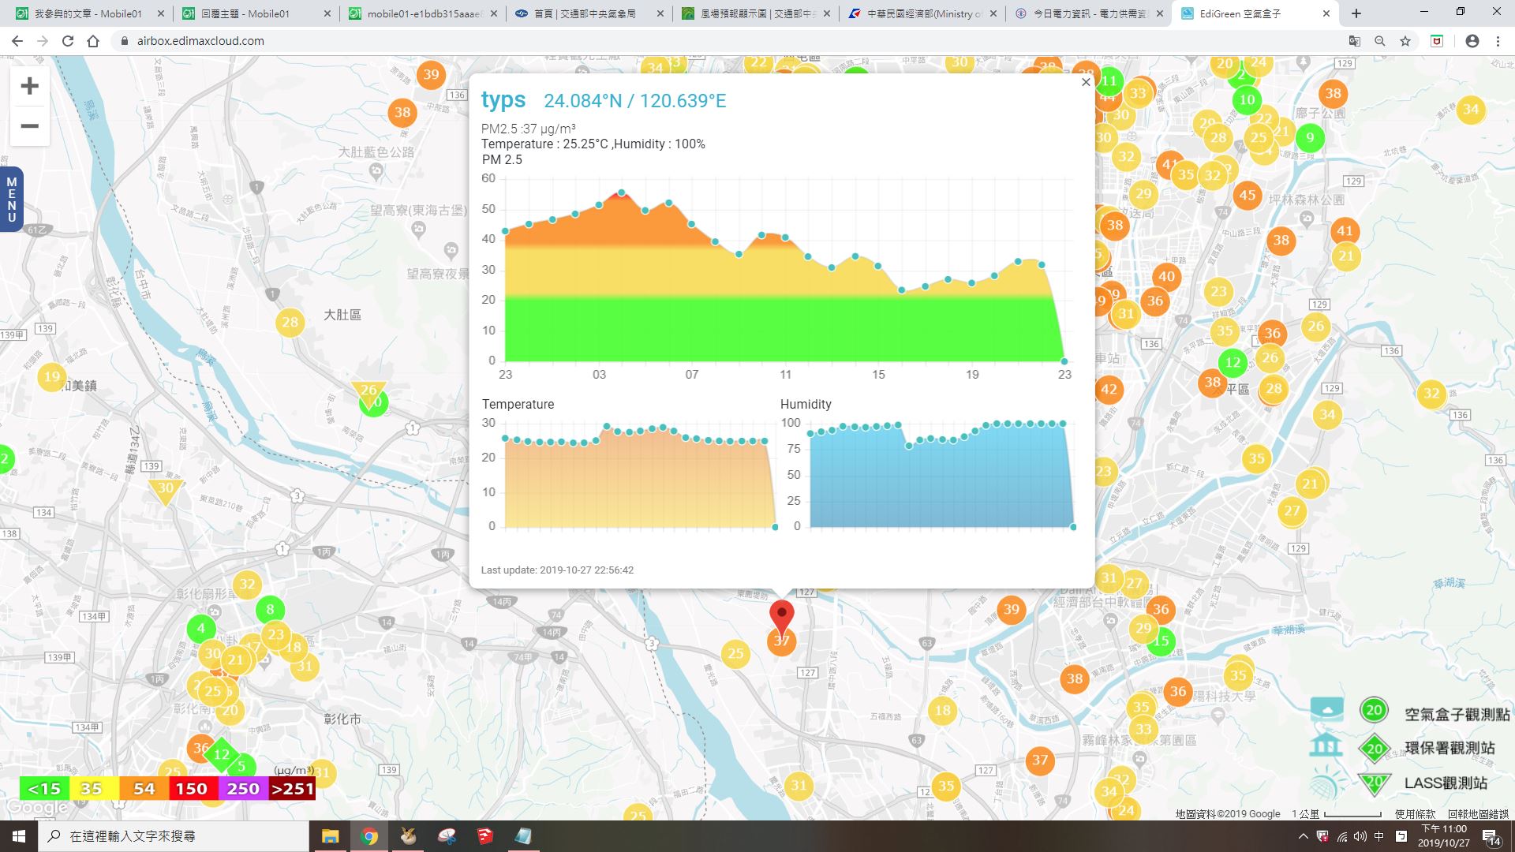Viewport: 1515px width, 852px height.
Task: Click the address bar airbox.edimaxcloud.com
Action: click(x=200, y=41)
